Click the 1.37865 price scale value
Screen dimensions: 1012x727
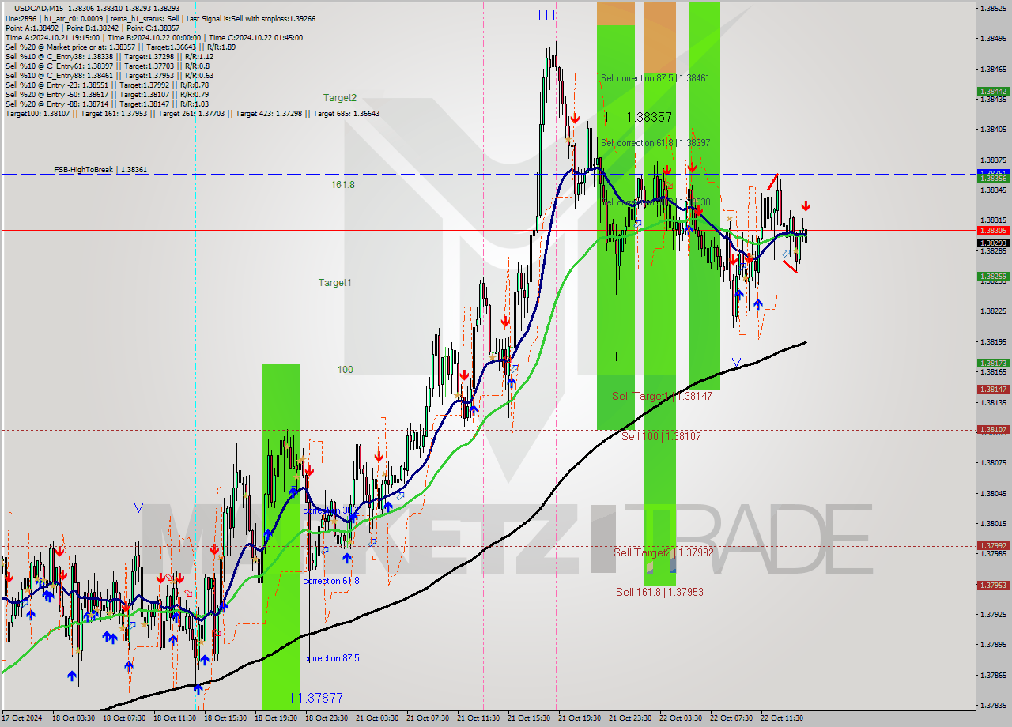993,676
